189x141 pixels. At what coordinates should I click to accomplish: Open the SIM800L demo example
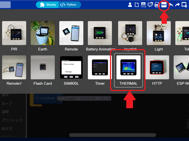click(x=71, y=70)
